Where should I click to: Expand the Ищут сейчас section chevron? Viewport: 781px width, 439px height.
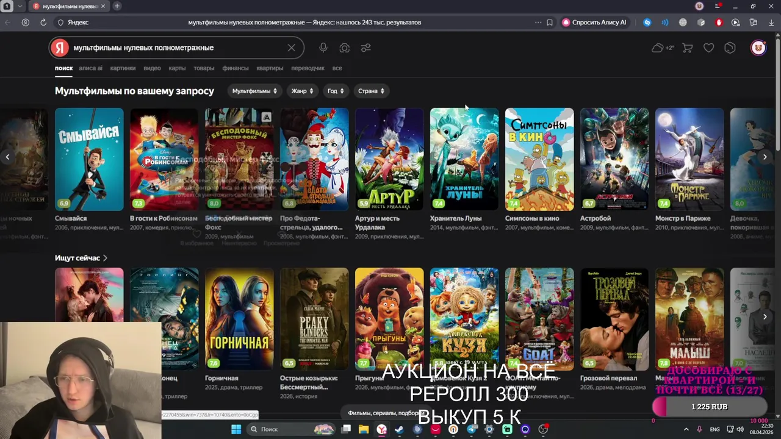(105, 258)
